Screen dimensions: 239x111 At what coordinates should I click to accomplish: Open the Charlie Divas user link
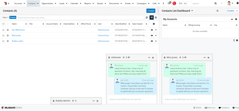[103, 35]
